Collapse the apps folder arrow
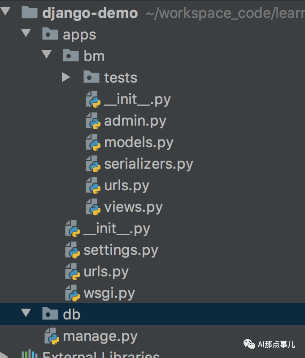The image size is (305, 358). point(26,33)
